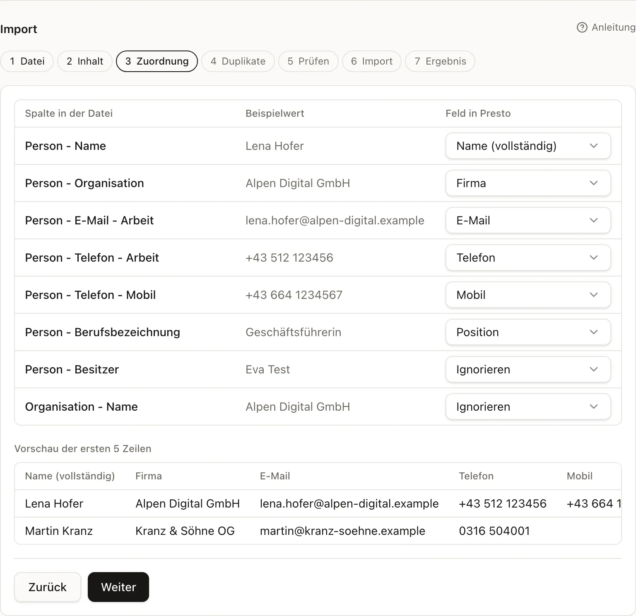This screenshot has height=616, width=636.
Task: Select the Lena Hofer preview row
Action: tap(318, 503)
